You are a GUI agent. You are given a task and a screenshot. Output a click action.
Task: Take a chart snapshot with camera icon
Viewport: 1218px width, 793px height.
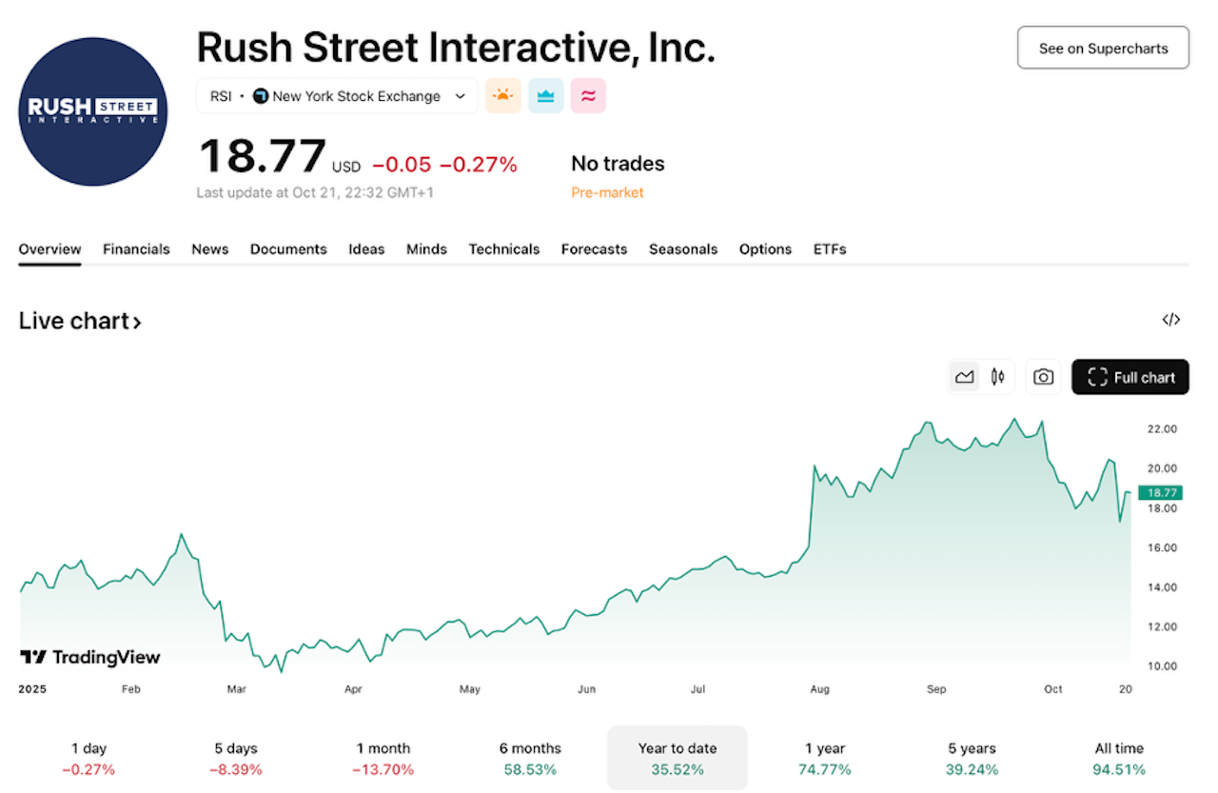coord(1044,377)
